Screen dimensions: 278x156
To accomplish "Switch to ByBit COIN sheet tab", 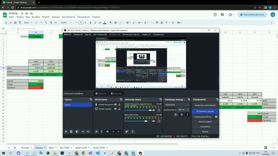I will pyautogui.click(x=81, y=148).
